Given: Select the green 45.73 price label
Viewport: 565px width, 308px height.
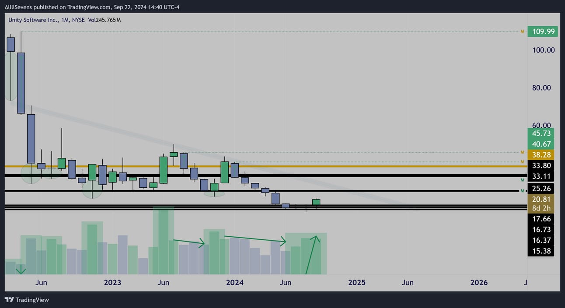Looking at the screenshot, I should (541, 133).
